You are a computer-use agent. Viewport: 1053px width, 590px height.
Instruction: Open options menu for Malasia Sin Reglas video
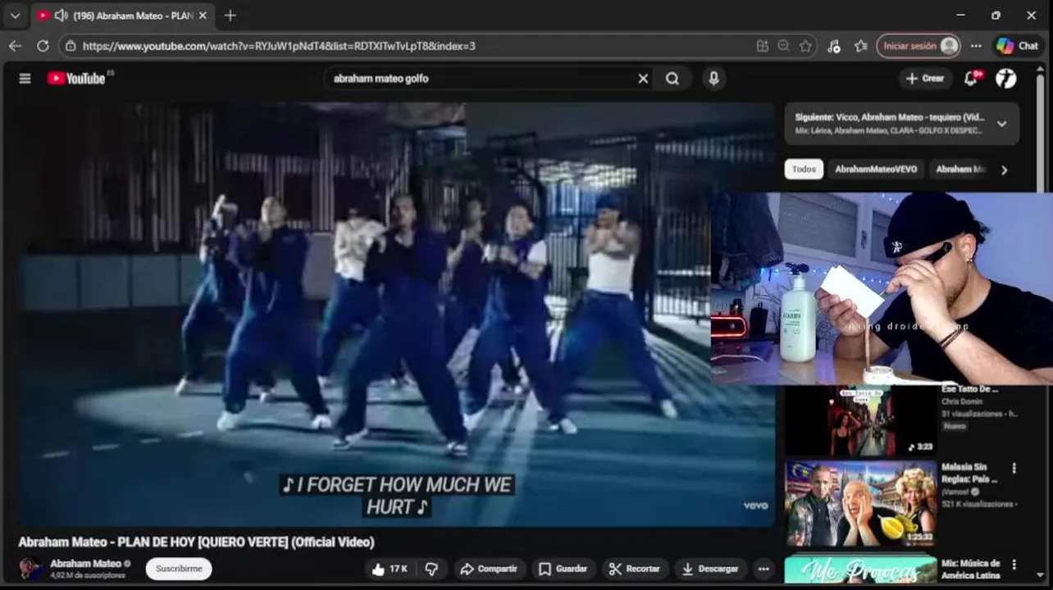1014,469
